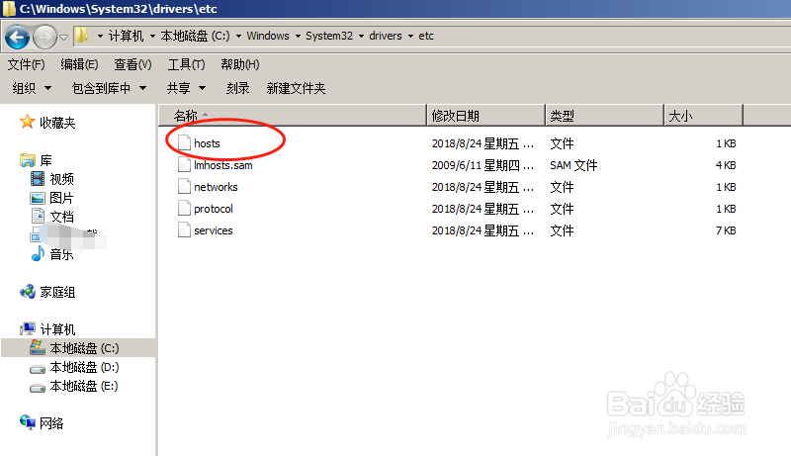The height and width of the screenshot is (456, 791).
Task: Click the 新建文件夹 toolbar button
Action: pyautogui.click(x=296, y=88)
